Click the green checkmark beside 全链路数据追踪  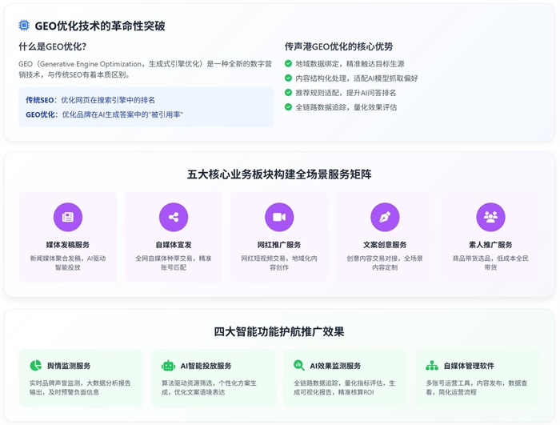click(x=289, y=107)
